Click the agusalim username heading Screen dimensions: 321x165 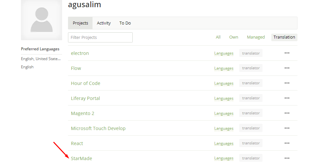tap(84, 5)
